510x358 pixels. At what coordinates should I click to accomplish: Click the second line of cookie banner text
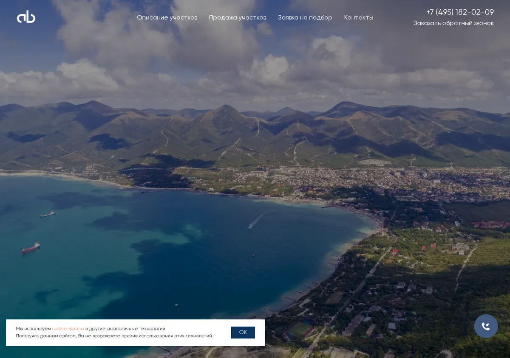pos(114,336)
